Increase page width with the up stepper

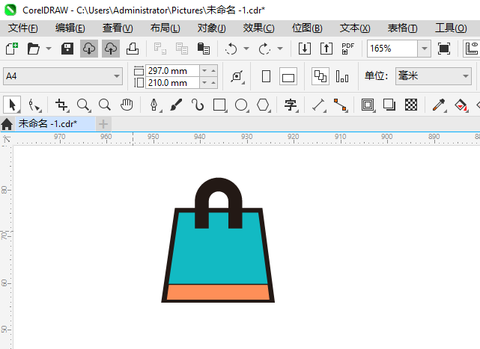click(213, 70)
